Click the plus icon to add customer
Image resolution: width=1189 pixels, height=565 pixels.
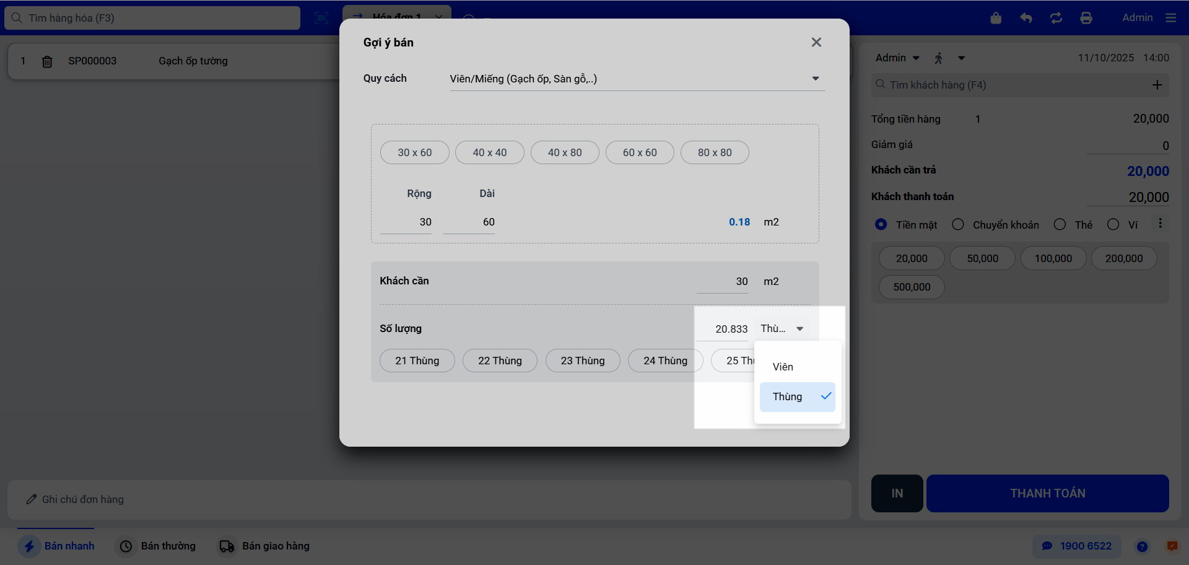pyautogui.click(x=1157, y=85)
